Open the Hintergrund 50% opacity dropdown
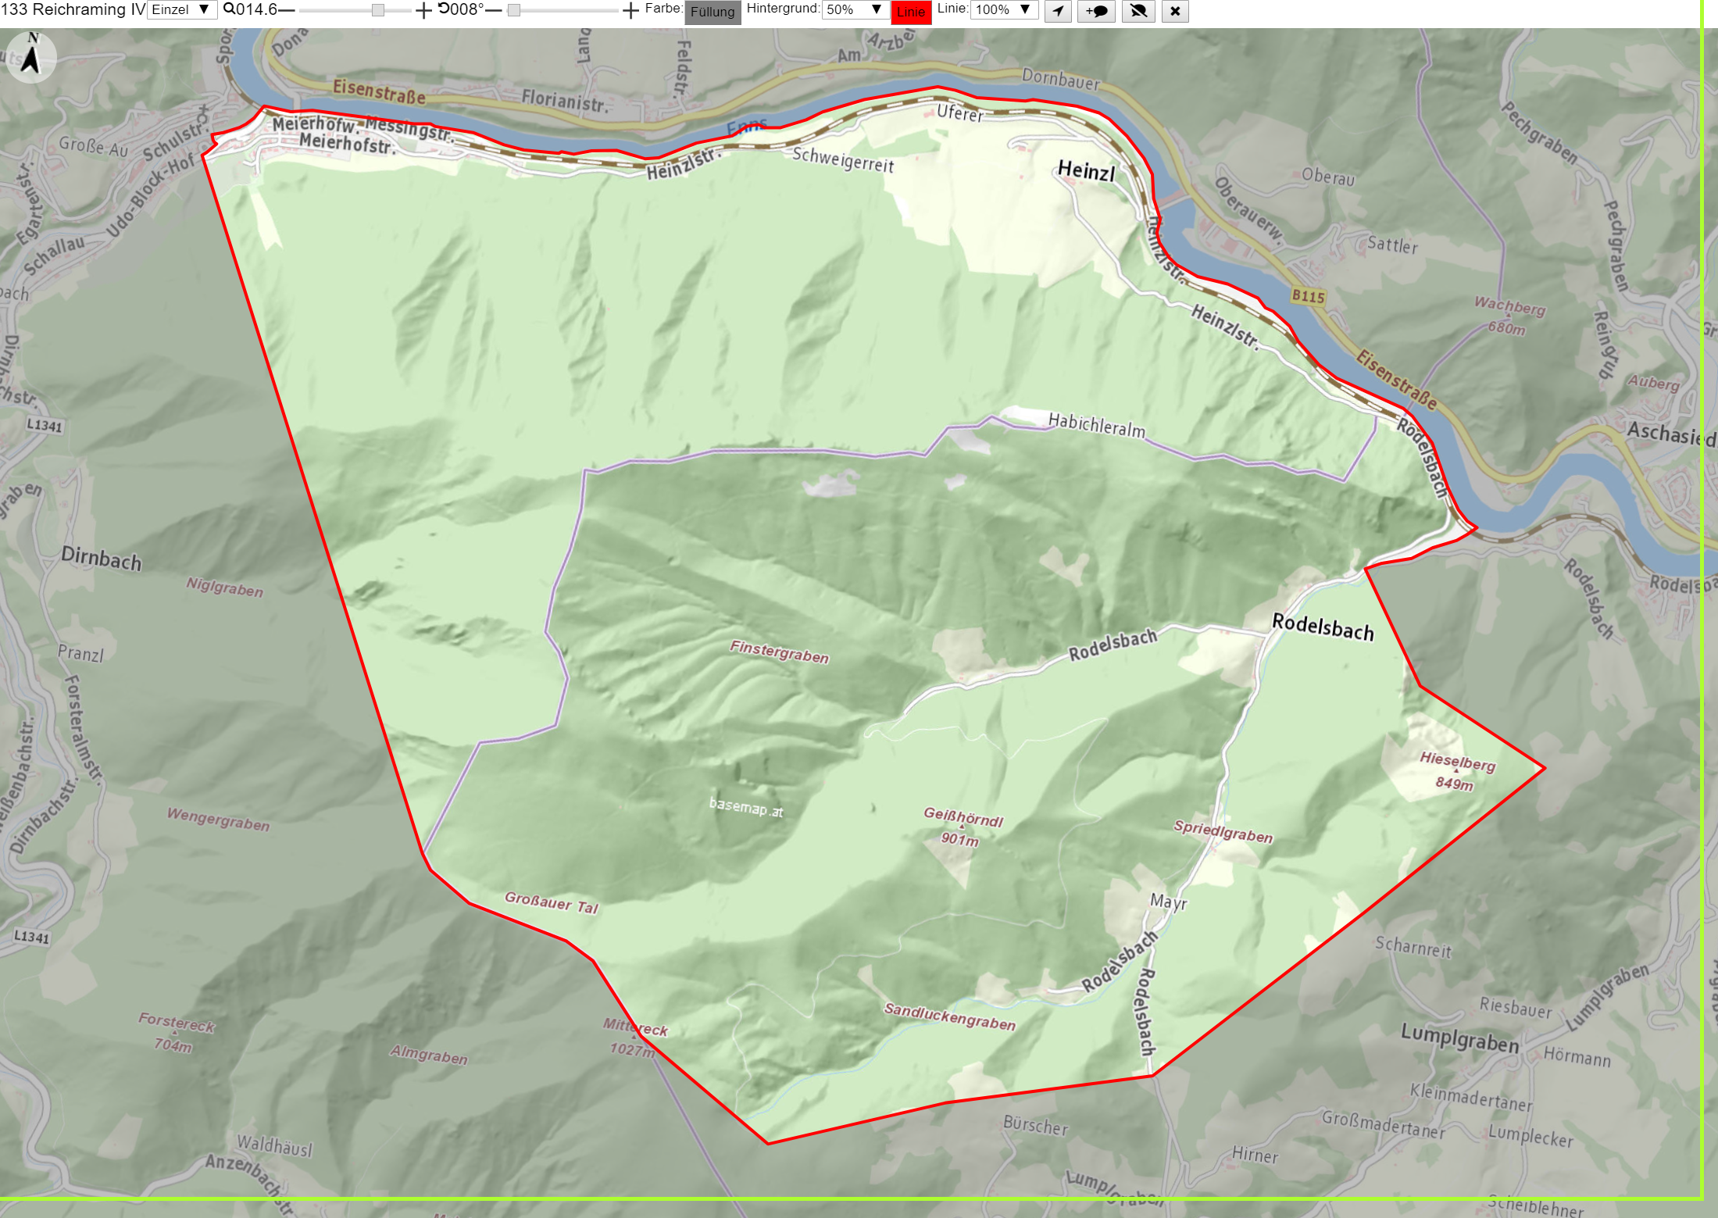The width and height of the screenshot is (1718, 1218). coord(854,9)
